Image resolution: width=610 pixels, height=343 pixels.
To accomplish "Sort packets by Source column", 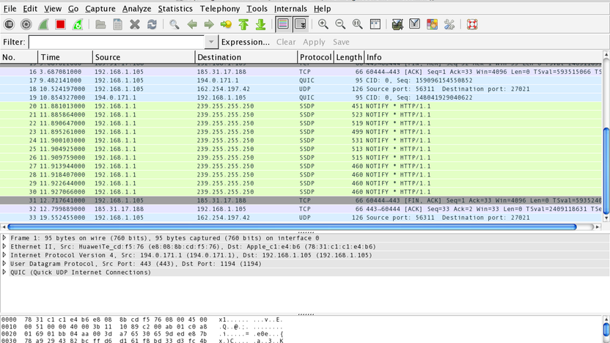I will click(x=144, y=57).
